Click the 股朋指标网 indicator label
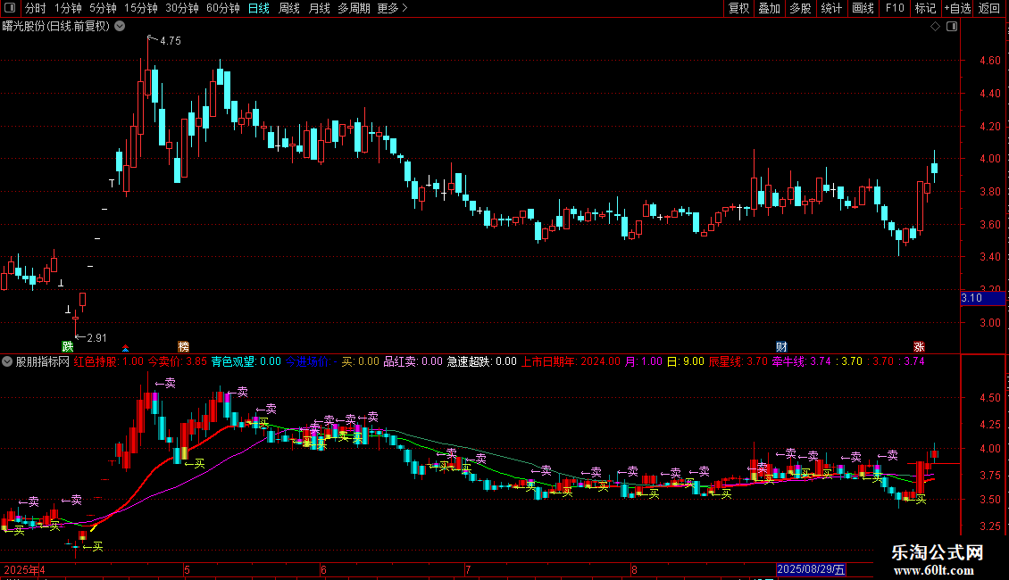This screenshot has height=580, width=1009. (43, 361)
